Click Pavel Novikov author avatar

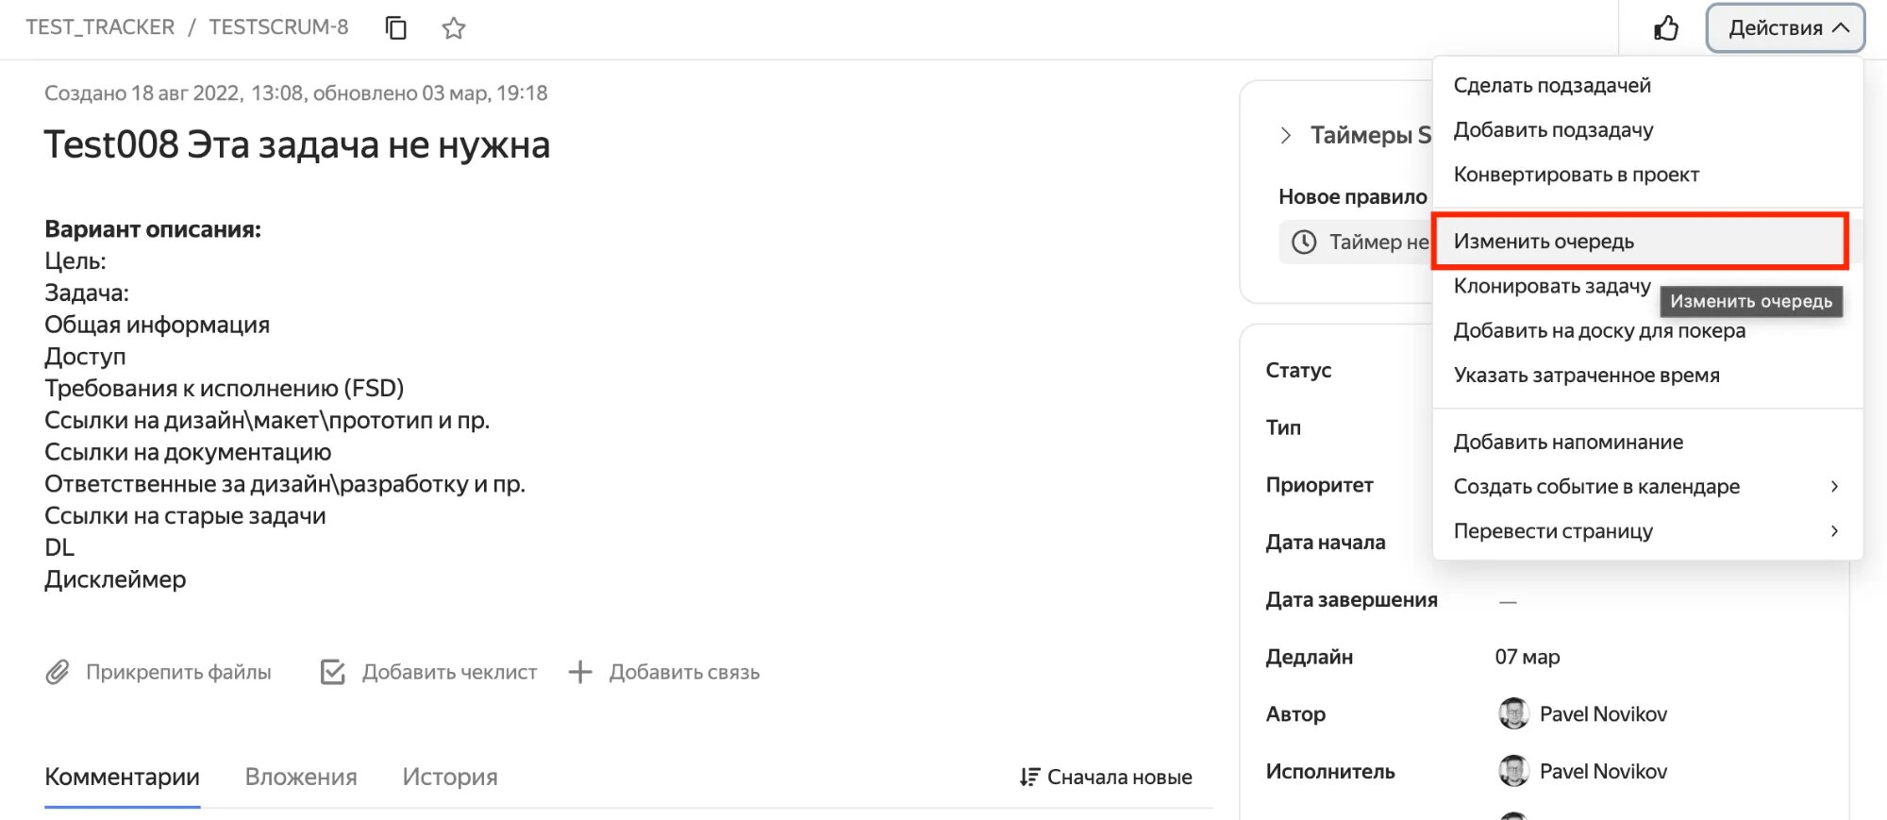[x=1513, y=713]
